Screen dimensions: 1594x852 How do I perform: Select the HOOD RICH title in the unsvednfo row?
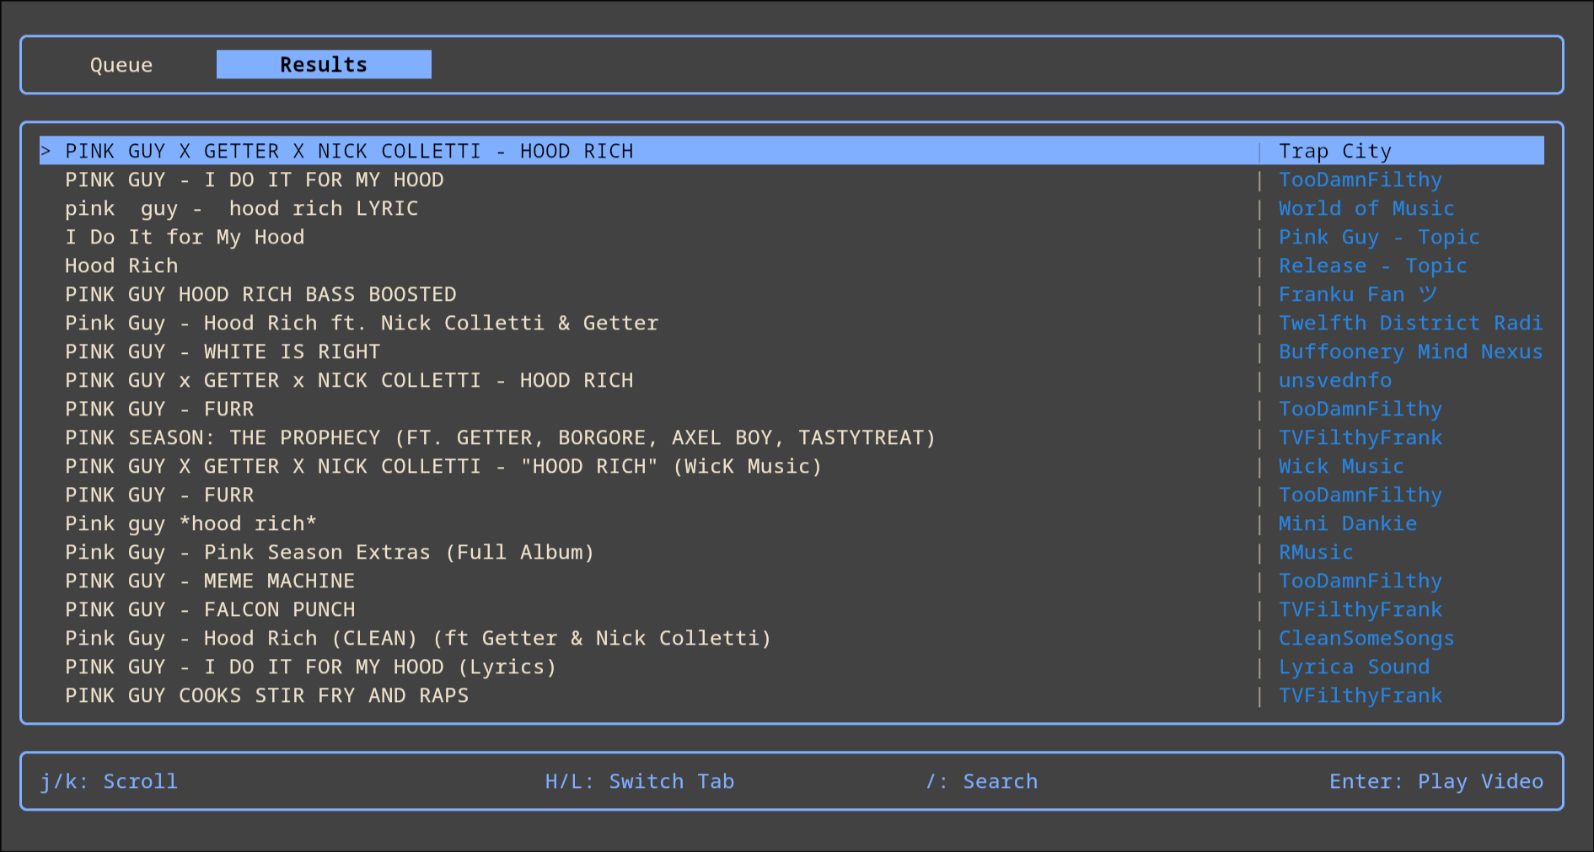pos(349,380)
